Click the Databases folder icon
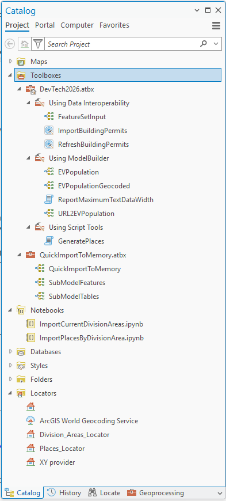Screen dimensions: 226x501 (x=21, y=351)
